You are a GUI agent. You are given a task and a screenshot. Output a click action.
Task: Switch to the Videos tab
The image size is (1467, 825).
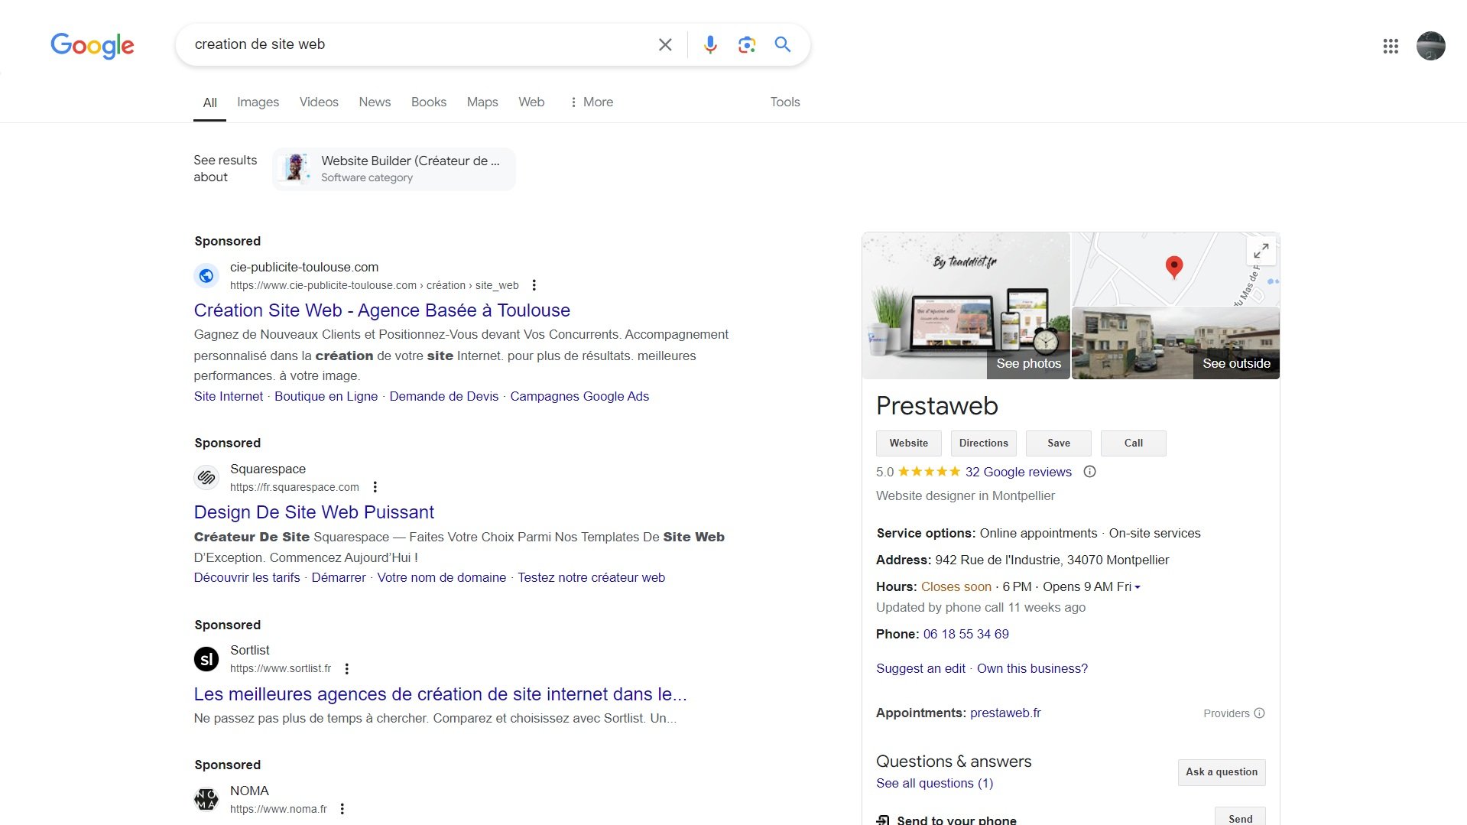point(319,102)
